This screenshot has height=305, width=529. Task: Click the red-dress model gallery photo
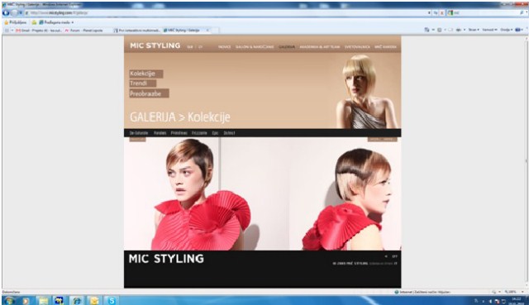[x=263, y=193]
